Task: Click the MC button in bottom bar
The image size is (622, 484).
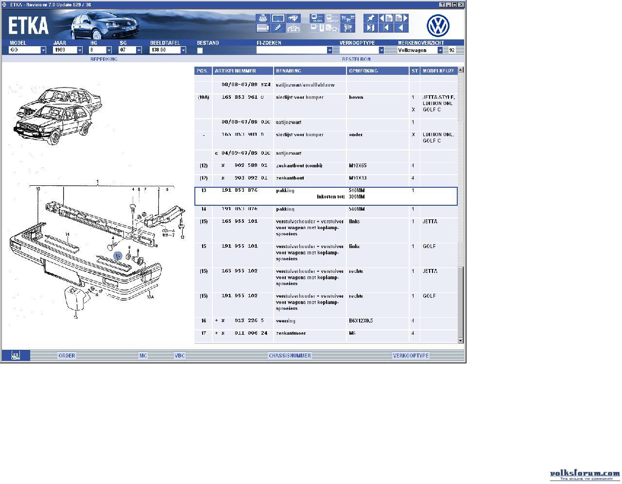Action: click(x=143, y=356)
